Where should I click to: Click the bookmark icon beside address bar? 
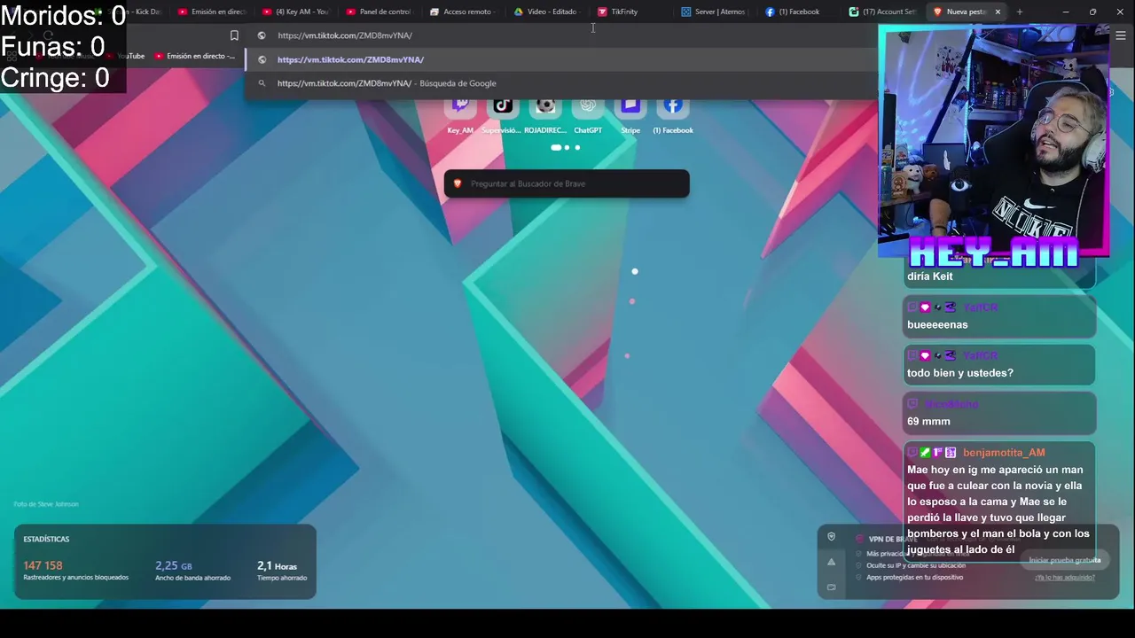(234, 35)
